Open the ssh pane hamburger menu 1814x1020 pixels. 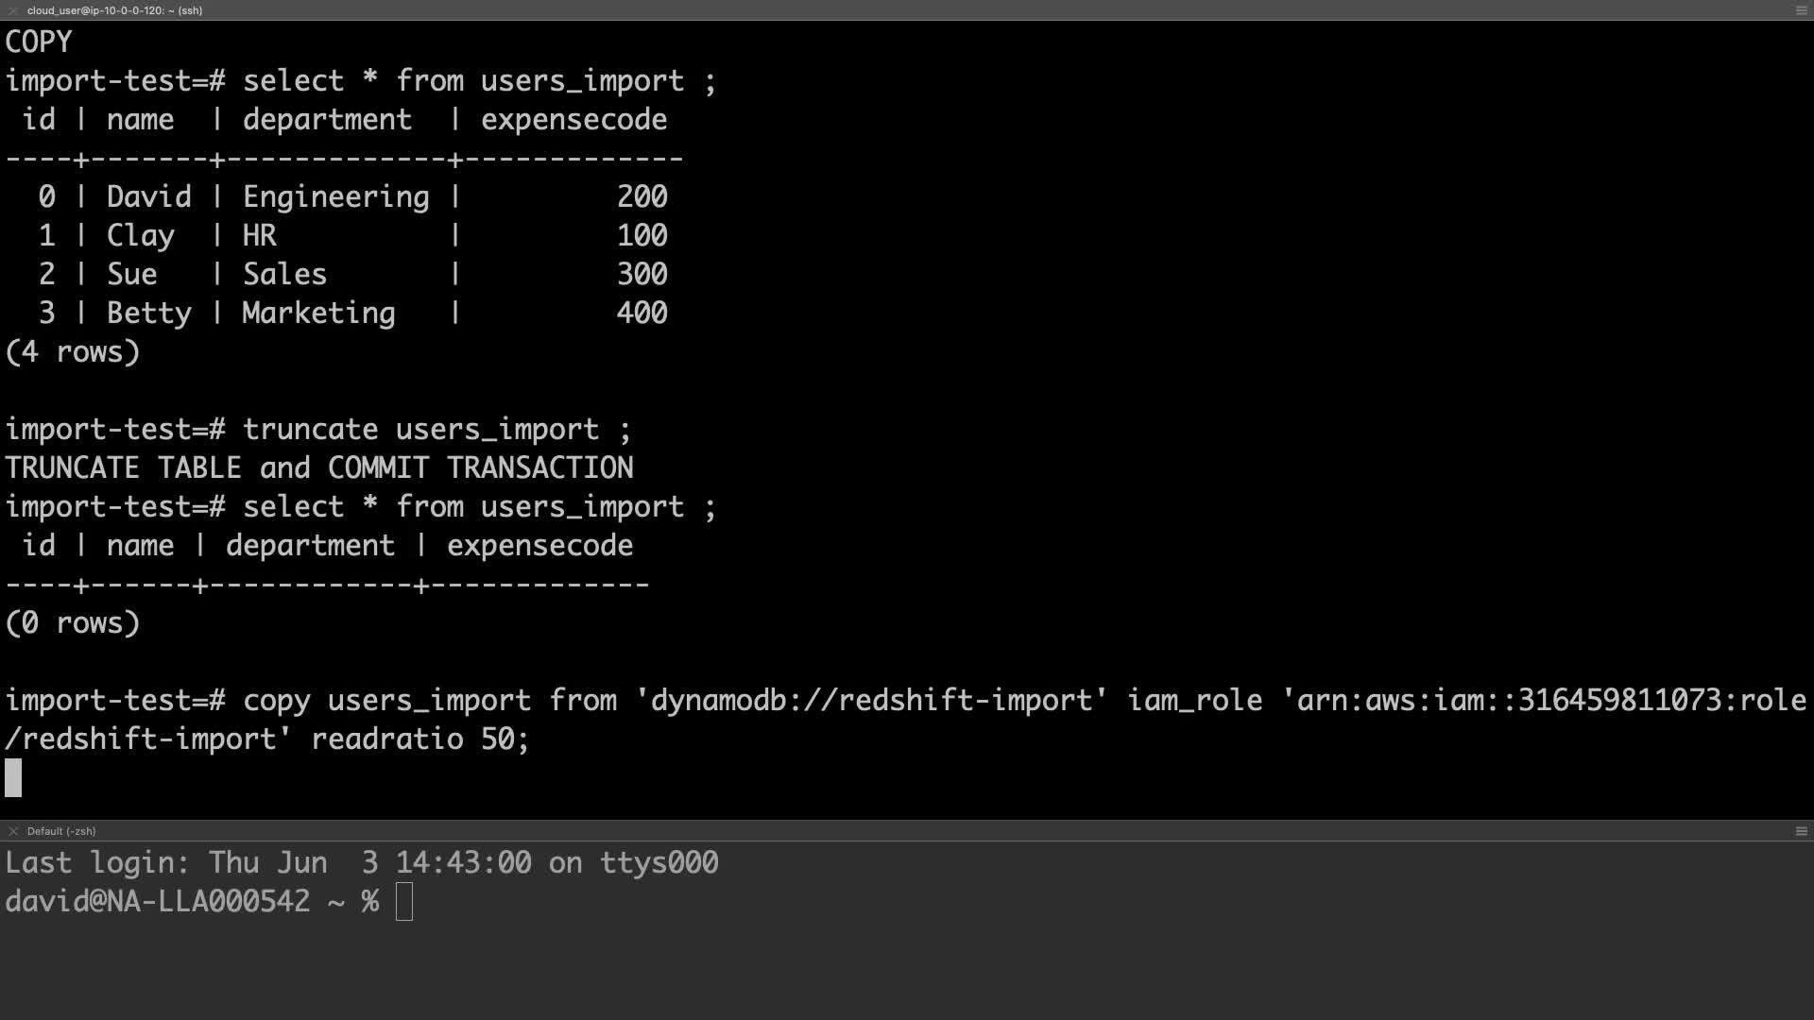1801,10
